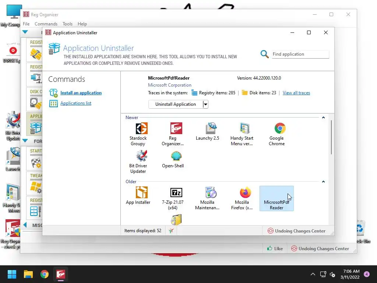The width and height of the screenshot is (377, 283).
Task: Click the Uninstall Application button
Action: click(x=176, y=104)
